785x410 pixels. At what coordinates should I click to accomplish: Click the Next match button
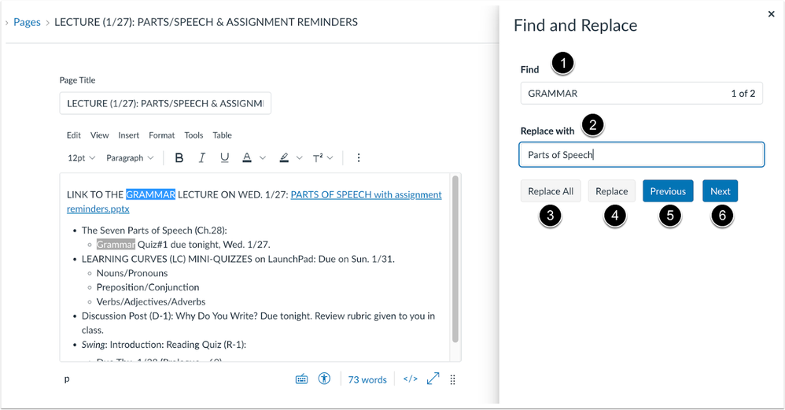tap(720, 191)
